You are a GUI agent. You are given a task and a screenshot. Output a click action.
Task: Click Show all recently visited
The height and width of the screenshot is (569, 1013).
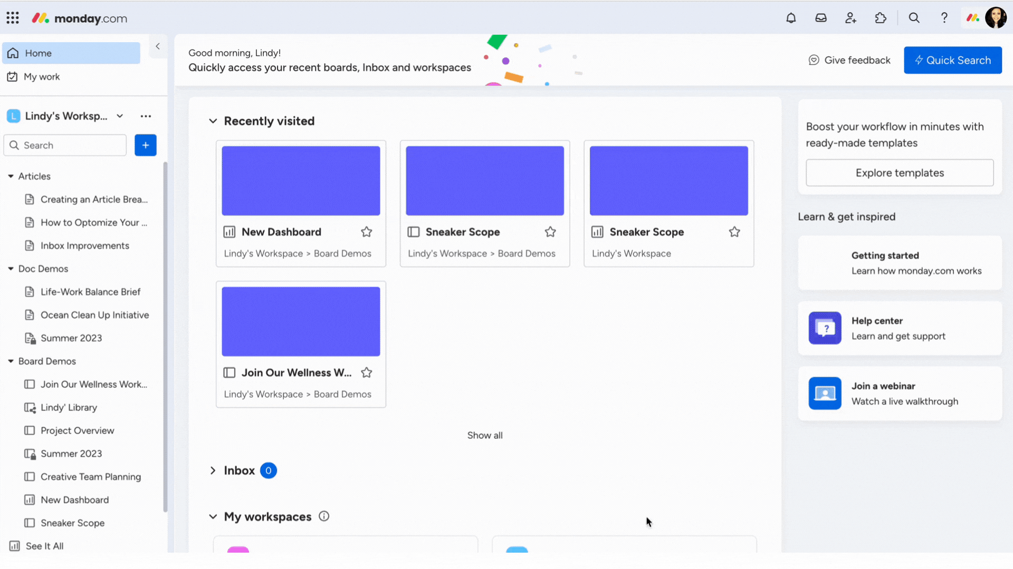pos(485,436)
